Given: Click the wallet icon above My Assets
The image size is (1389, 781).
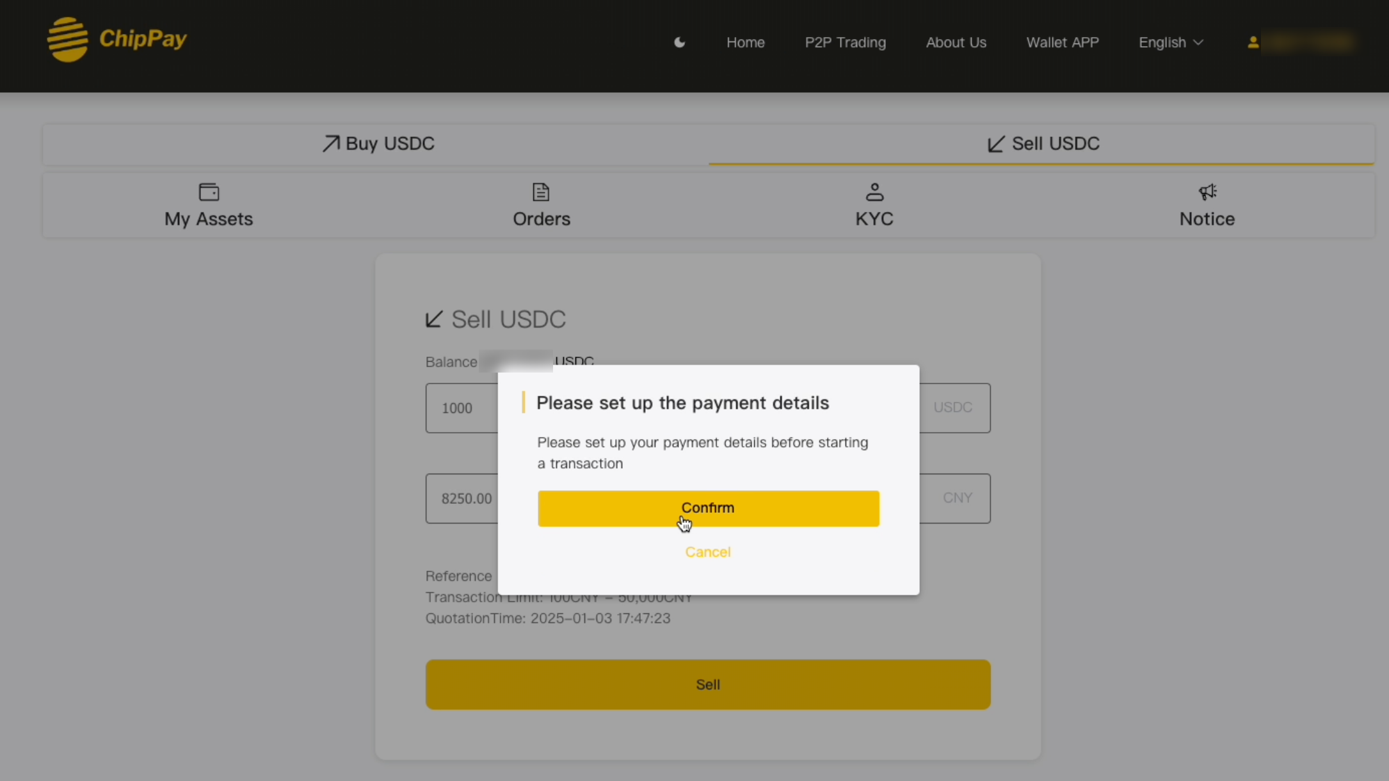Looking at the screenshot, I should click(x=209, y=192).
